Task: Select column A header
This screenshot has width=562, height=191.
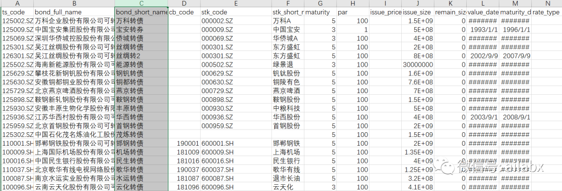Action: 18,3
